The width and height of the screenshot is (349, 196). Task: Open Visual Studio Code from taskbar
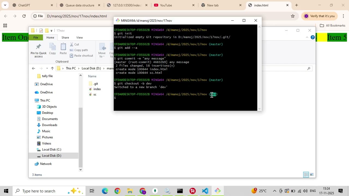pyautogui.click(x=205, y=191)
